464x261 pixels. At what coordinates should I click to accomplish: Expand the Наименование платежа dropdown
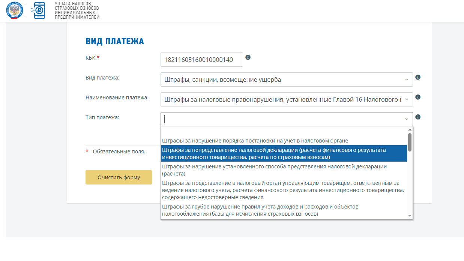coord(287,99)
